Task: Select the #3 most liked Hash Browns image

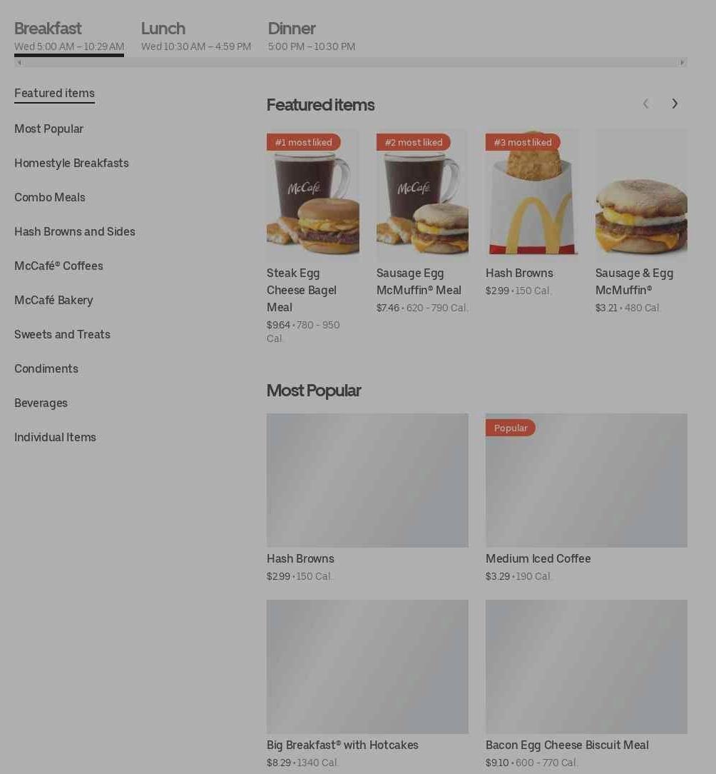Action: click(x=531, y=194)
